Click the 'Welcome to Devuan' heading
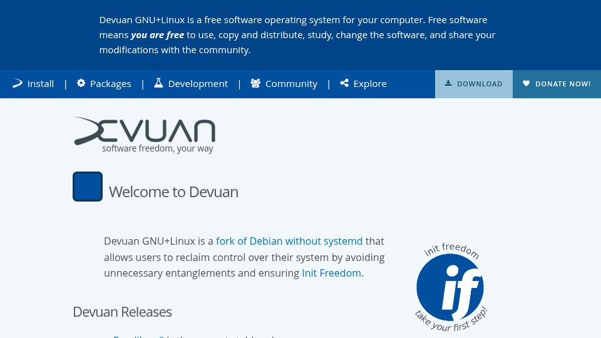The image size is (601, 338). click(x=173, y=192)
